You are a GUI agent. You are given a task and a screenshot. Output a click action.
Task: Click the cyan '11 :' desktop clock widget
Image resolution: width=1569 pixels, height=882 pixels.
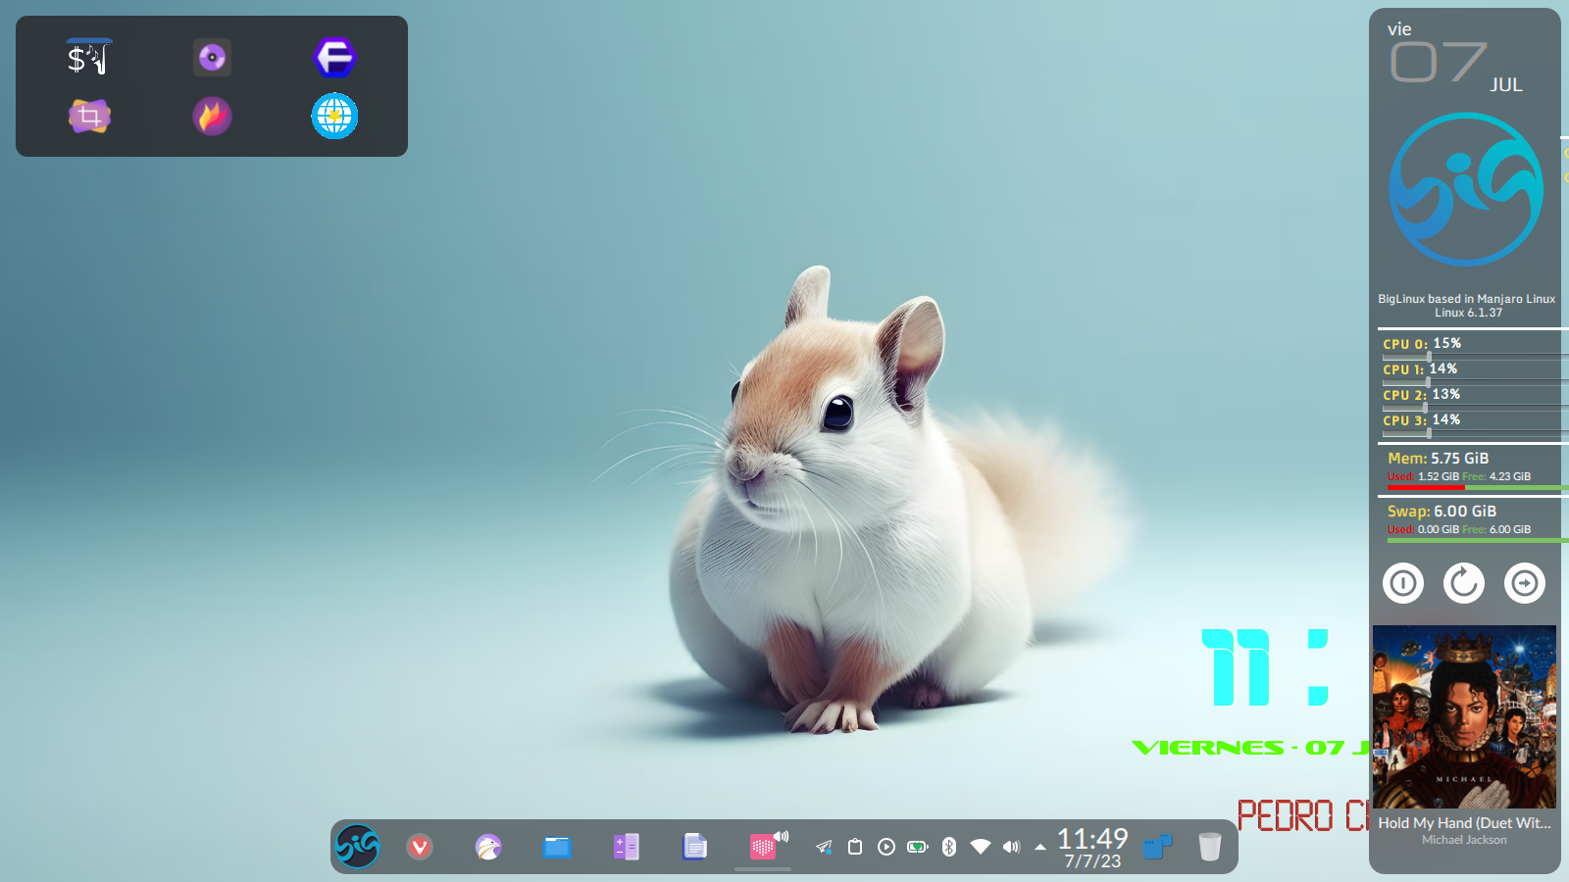pyautogui.click(x=1265, y=667)
